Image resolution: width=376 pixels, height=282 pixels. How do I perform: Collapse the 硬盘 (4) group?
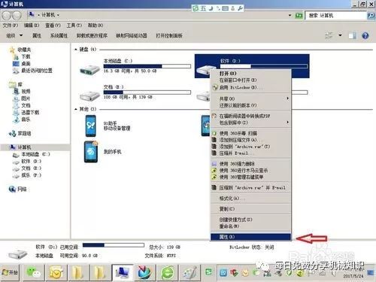[x=76, y=50]
